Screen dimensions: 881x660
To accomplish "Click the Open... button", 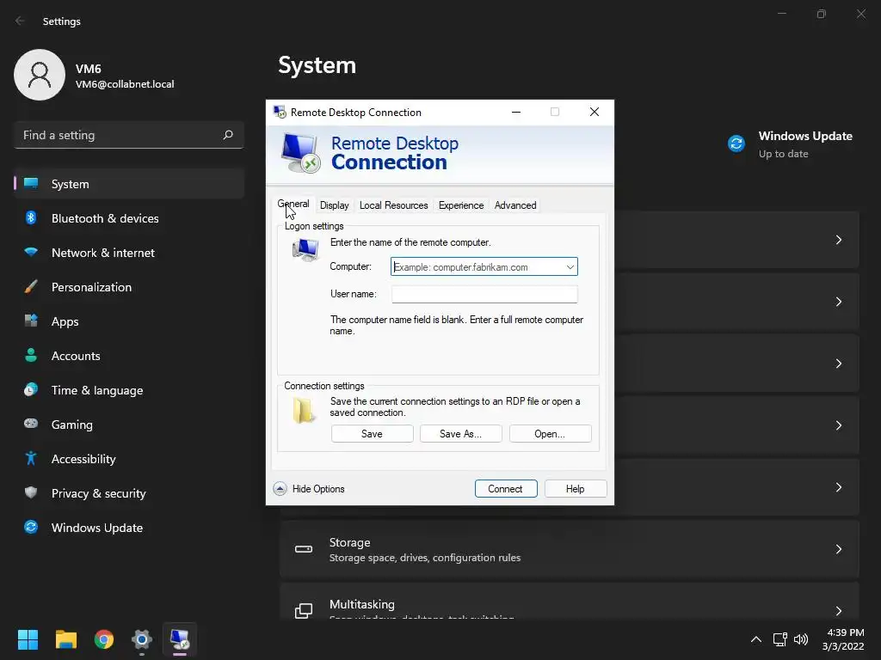I will coord(550,434).
